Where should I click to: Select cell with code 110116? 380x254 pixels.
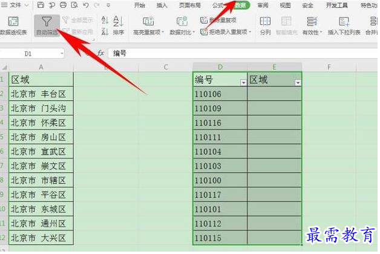220,123
